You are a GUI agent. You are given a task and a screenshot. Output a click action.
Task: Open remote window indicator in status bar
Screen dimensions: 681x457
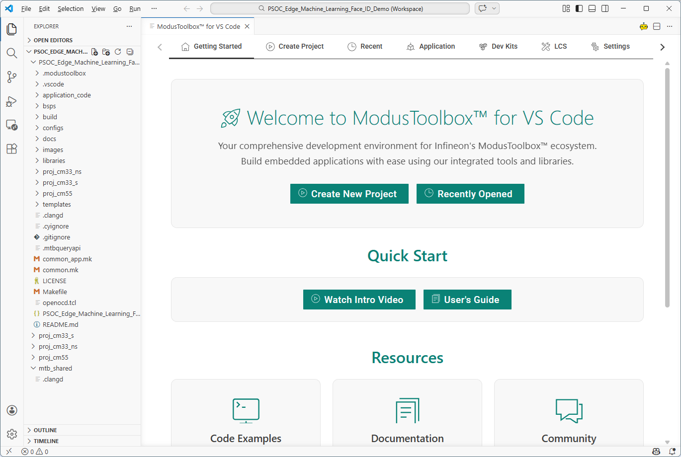click(8, 452)
